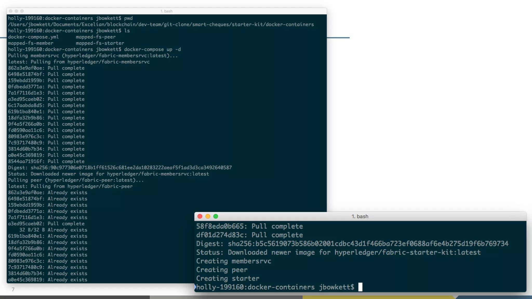
Task: Click the 'docker-compose up -d' command text
Action: (x=152, y=49)
